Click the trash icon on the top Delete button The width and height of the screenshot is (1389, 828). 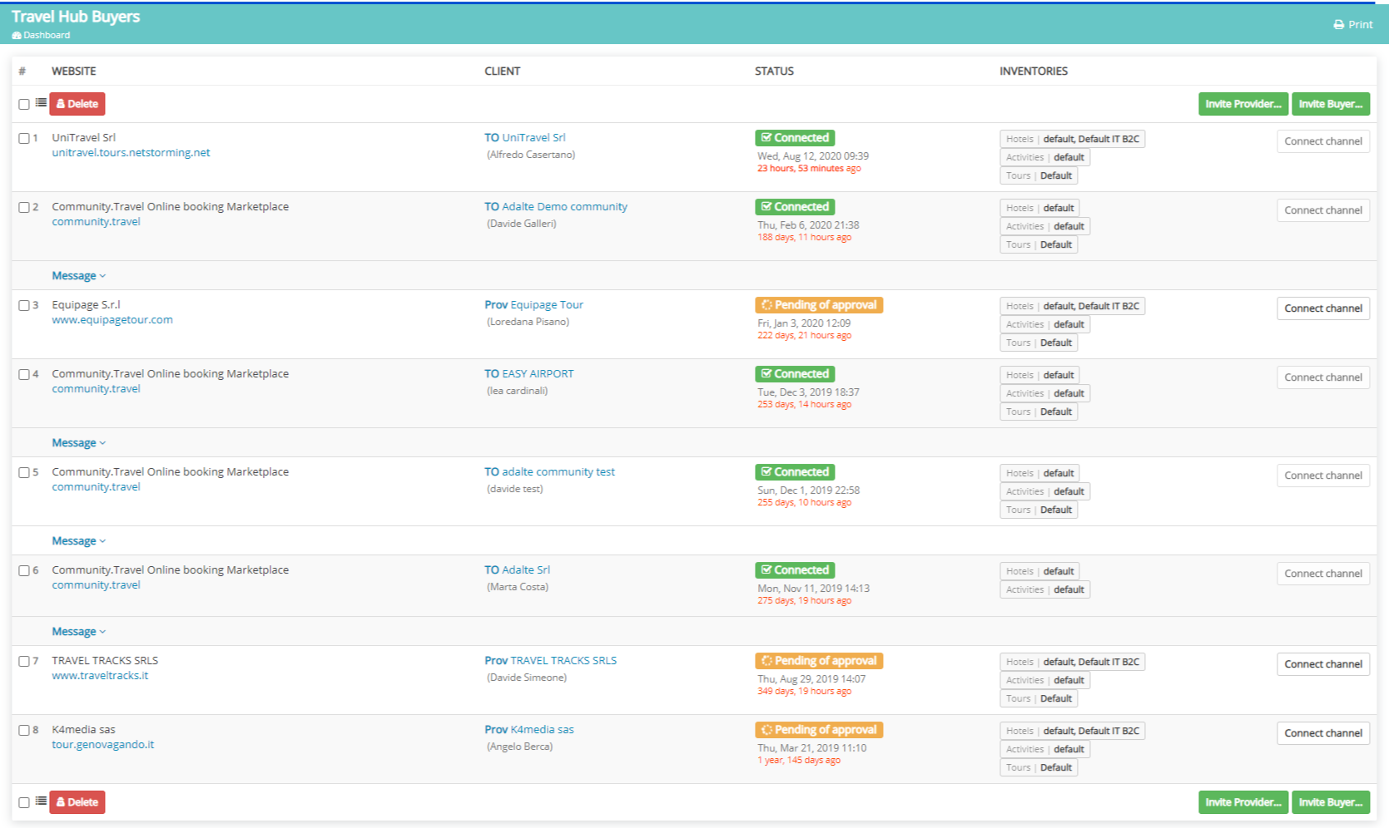click(62, 104)
